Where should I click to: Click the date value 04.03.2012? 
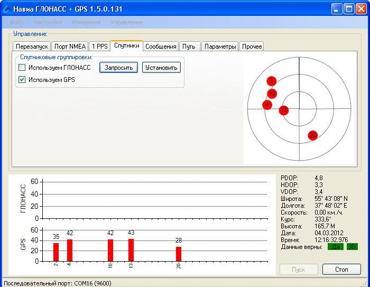tap(329, 233)
